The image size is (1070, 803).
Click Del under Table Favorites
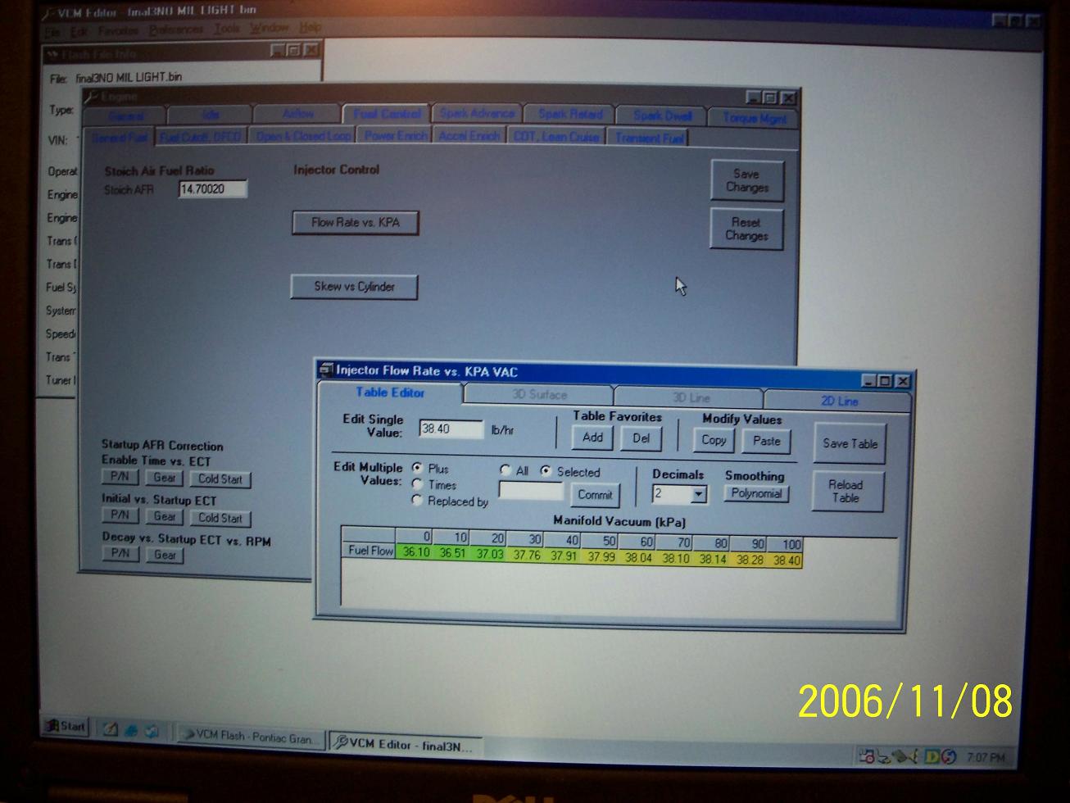(x=641, y=438)
